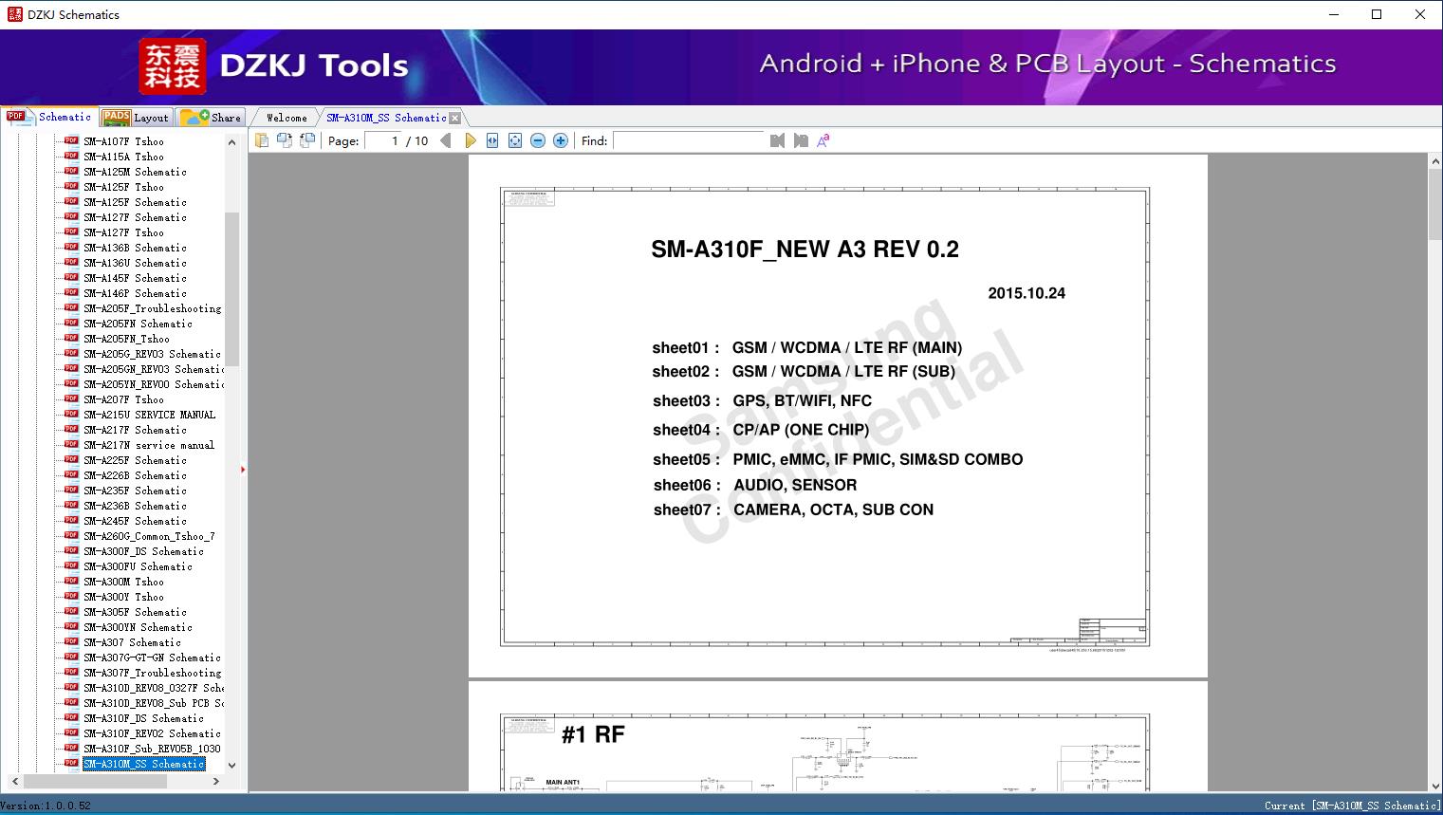Select highlighted SM-A310M_SS Schematic tree item
The width and height of the screenshot is (1443, 815).
(143, 764)
